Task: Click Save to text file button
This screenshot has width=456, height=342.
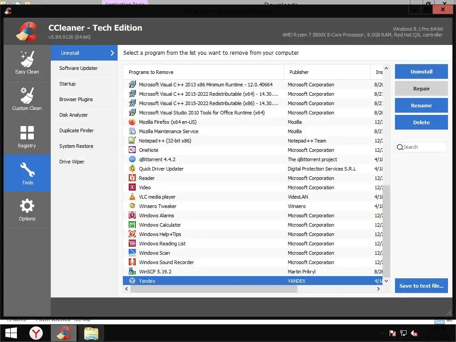Action: click(421, 285)
